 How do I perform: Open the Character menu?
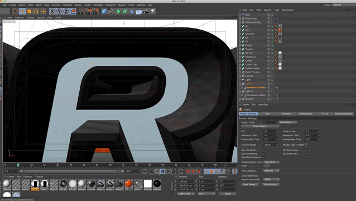coord(110,5)
